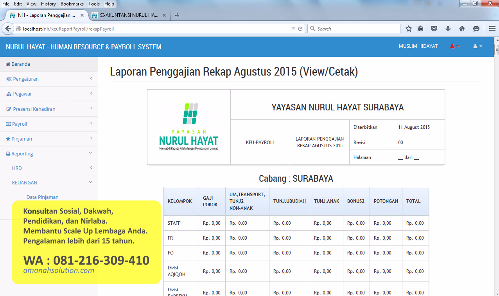499x296 pixels.
Task: Click the BONUS2 column header
Action: (x=356, y=201)
